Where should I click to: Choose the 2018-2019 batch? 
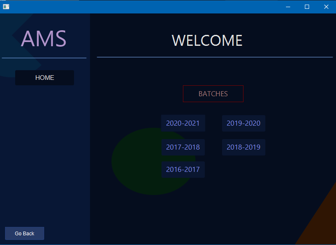tap(243, 147)
